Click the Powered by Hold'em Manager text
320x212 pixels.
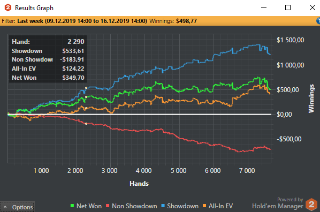pos(278,203)
